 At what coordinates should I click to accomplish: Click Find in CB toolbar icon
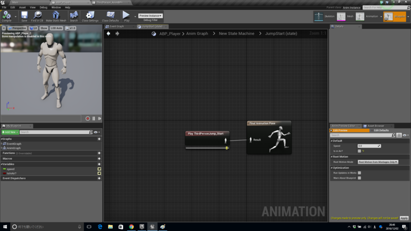[x=37, y=16]
